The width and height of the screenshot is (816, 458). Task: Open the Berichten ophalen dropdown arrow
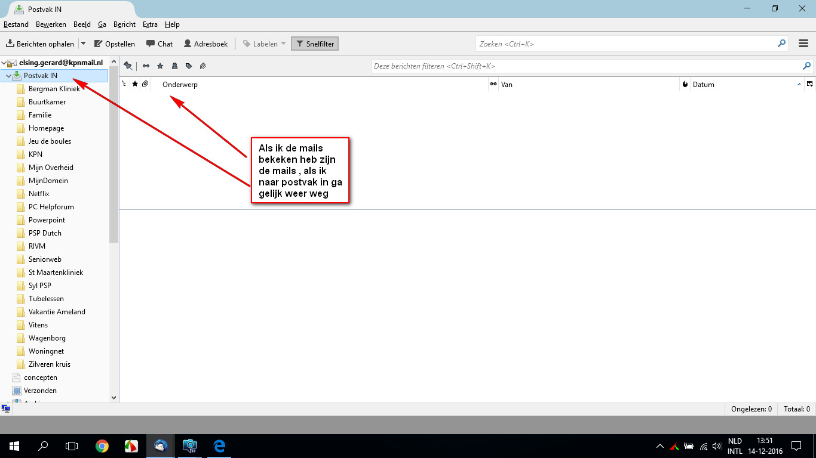coord(83,44)
